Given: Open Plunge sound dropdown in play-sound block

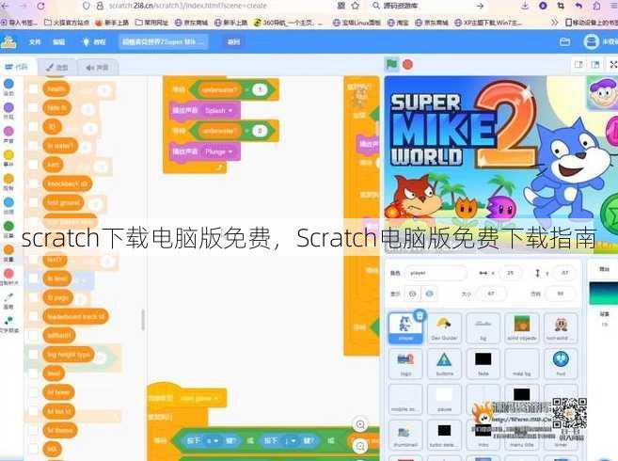Looking at the screenshot, I should 219,151.
